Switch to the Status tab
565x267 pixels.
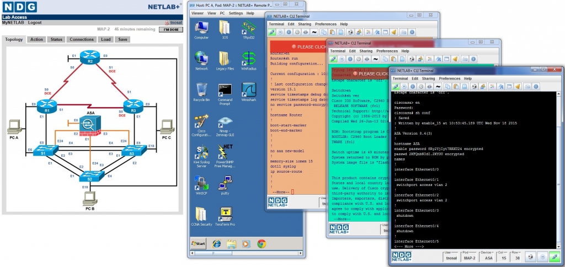click(x=57, y=40)
